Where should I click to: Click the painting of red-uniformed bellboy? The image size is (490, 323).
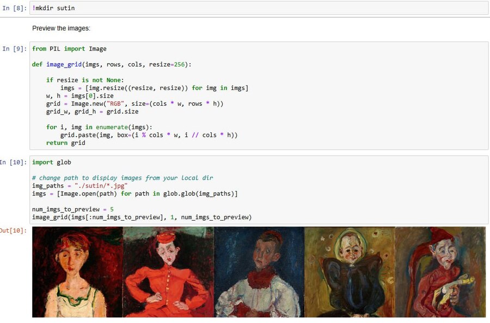(168, 272)
